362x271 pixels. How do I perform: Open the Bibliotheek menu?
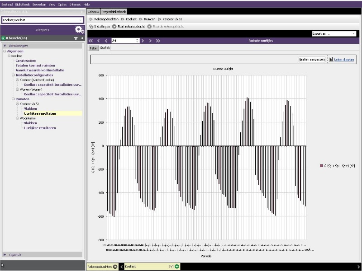tap(22, 4)
